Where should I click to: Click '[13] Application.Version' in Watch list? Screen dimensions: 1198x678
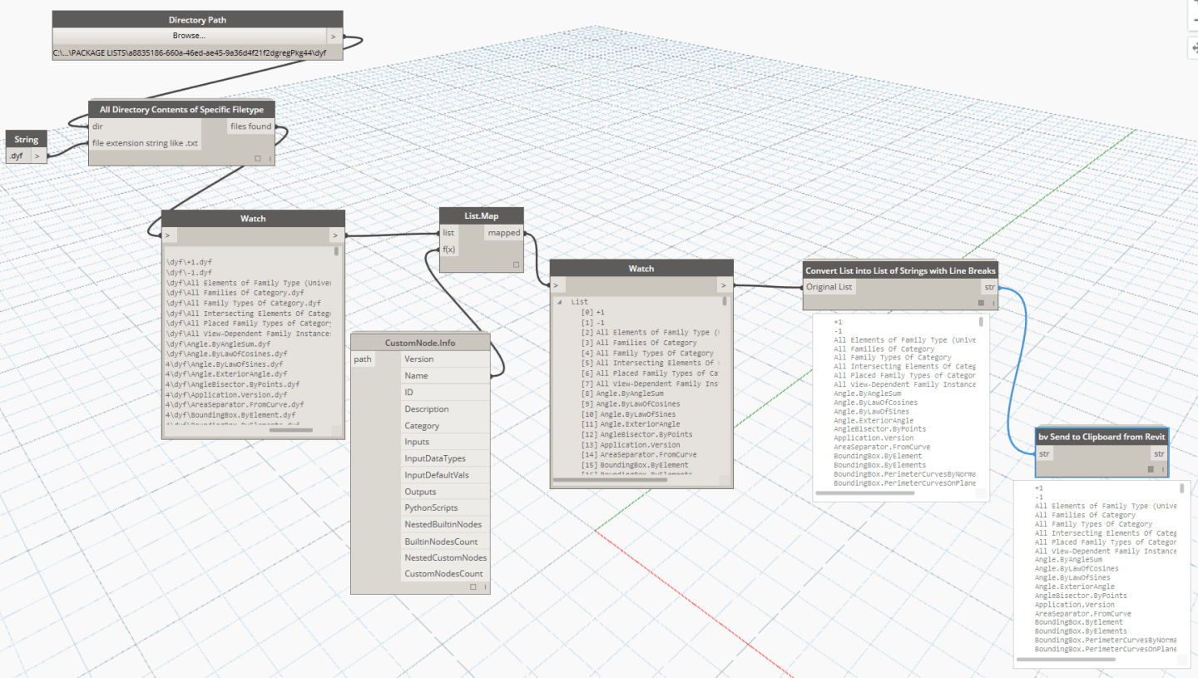(630, 444)
